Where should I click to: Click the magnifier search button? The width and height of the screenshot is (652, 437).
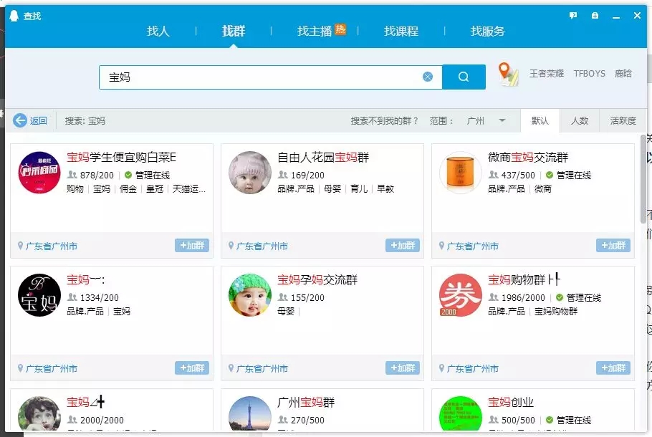pos(464,77)
